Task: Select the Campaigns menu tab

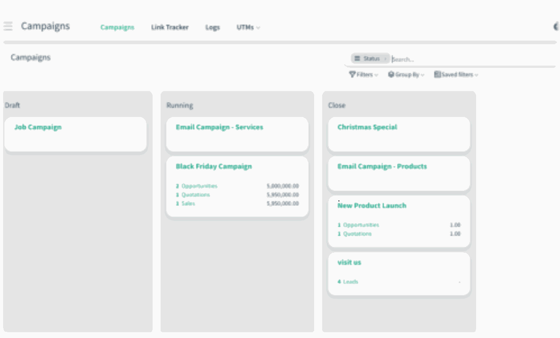Action: 117,27
